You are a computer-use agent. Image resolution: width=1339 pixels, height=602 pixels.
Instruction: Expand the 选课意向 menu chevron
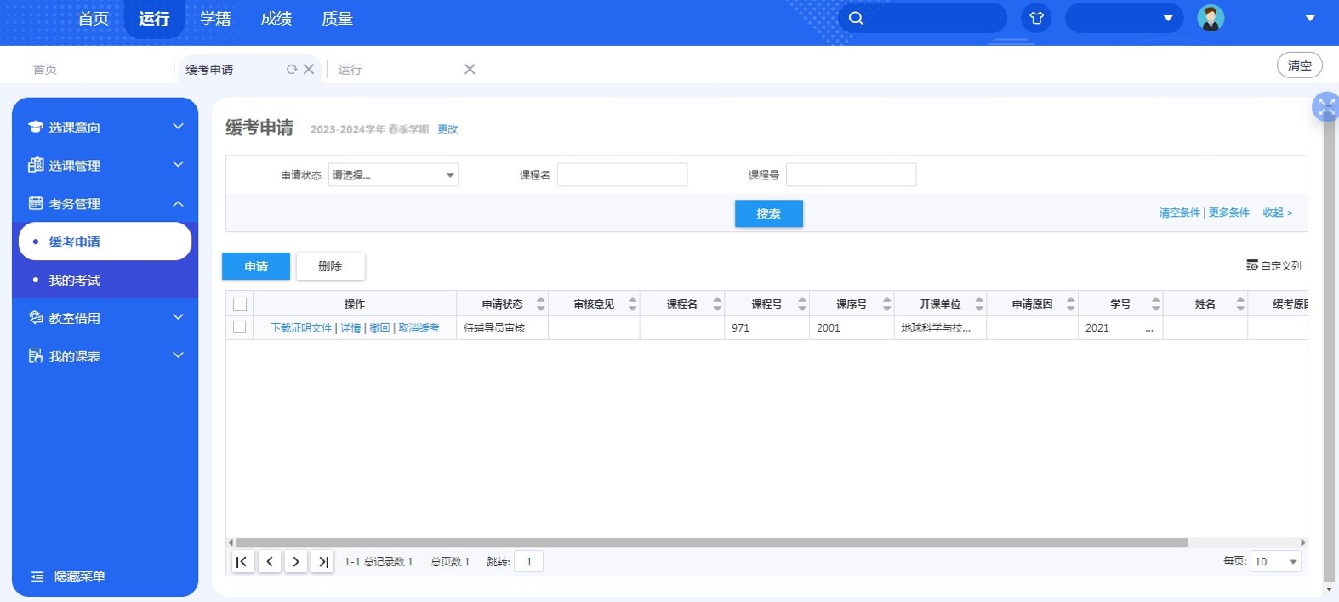pos(178,127)
